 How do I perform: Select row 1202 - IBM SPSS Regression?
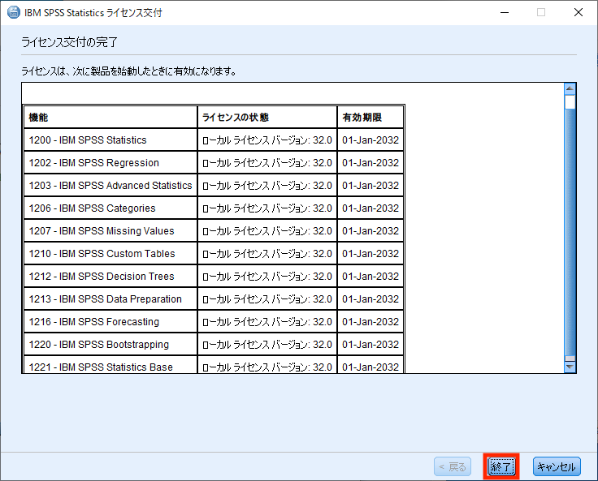214,162
